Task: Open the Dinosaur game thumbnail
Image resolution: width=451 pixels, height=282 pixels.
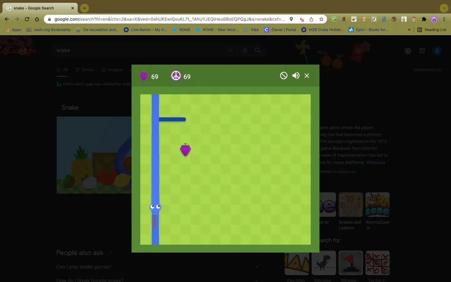Action: (x=324, y=263)
